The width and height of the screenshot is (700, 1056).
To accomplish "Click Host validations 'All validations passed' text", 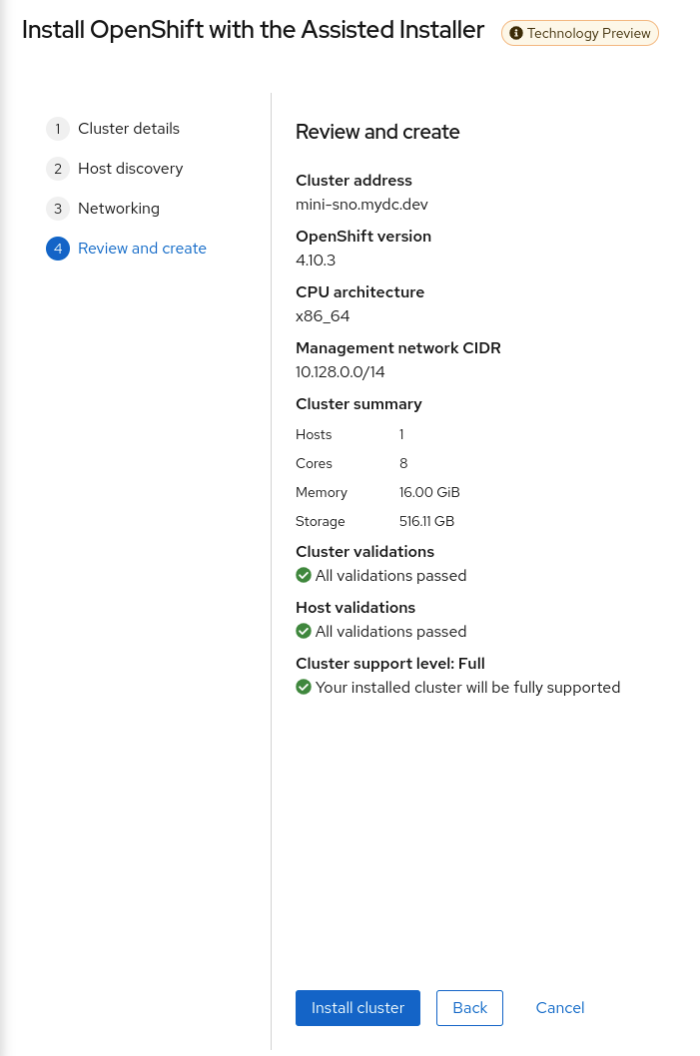I will pyautogui.click(x=390, y=632).
